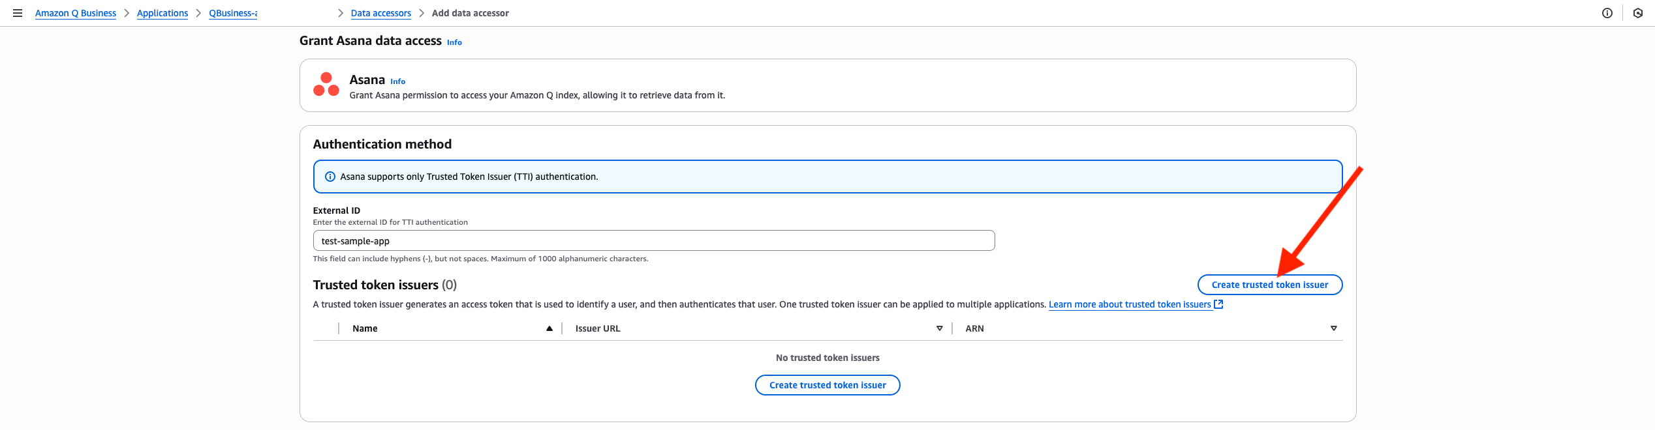Click the ARN column sort arrow
The height and width of the screenshot is (430, 1655).
click(x=1334, y=328)
